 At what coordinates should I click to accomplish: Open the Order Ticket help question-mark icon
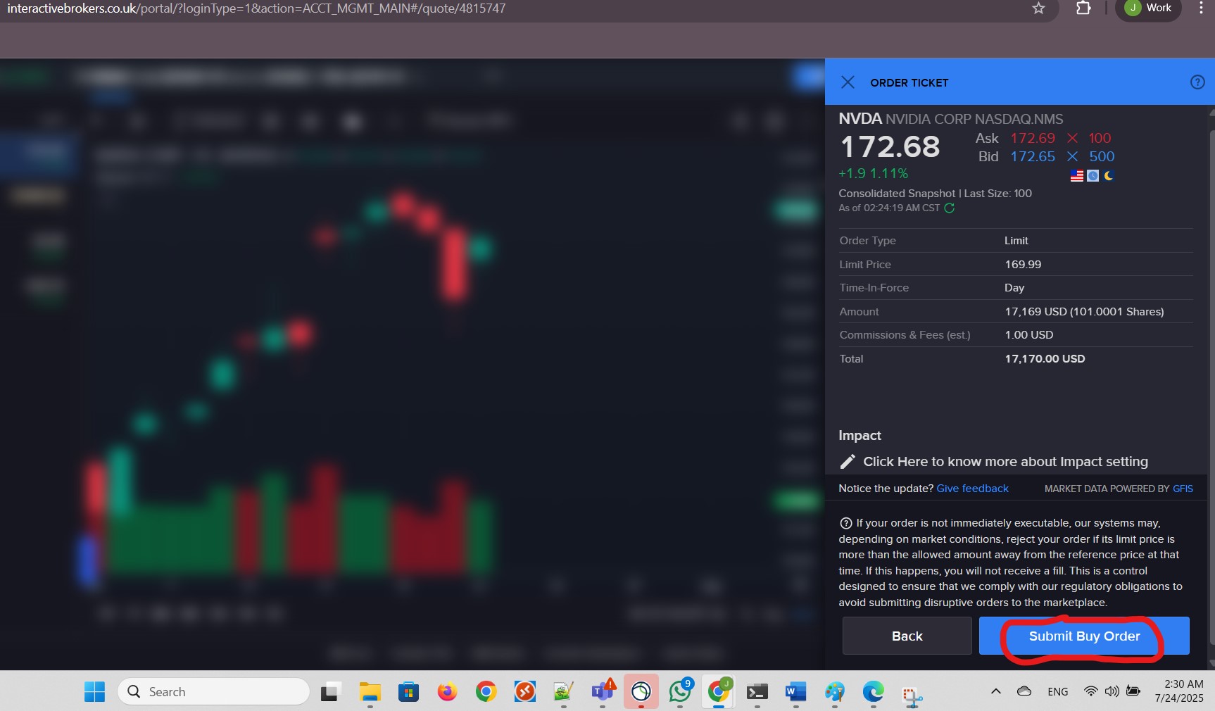click(1197, 82)
